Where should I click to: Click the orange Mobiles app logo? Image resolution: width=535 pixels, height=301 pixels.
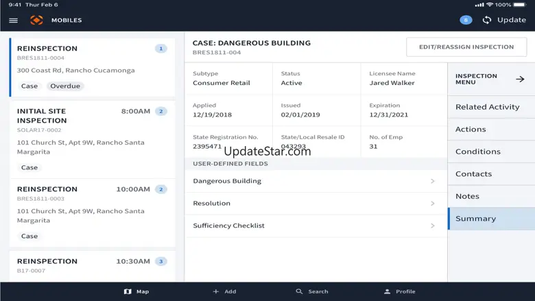(x=36, y=20)
